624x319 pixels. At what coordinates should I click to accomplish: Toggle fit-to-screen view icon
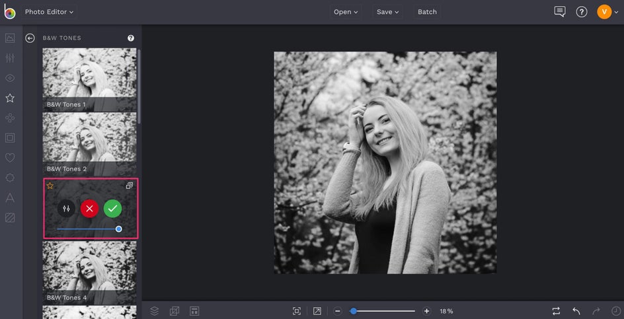(297, 311)
